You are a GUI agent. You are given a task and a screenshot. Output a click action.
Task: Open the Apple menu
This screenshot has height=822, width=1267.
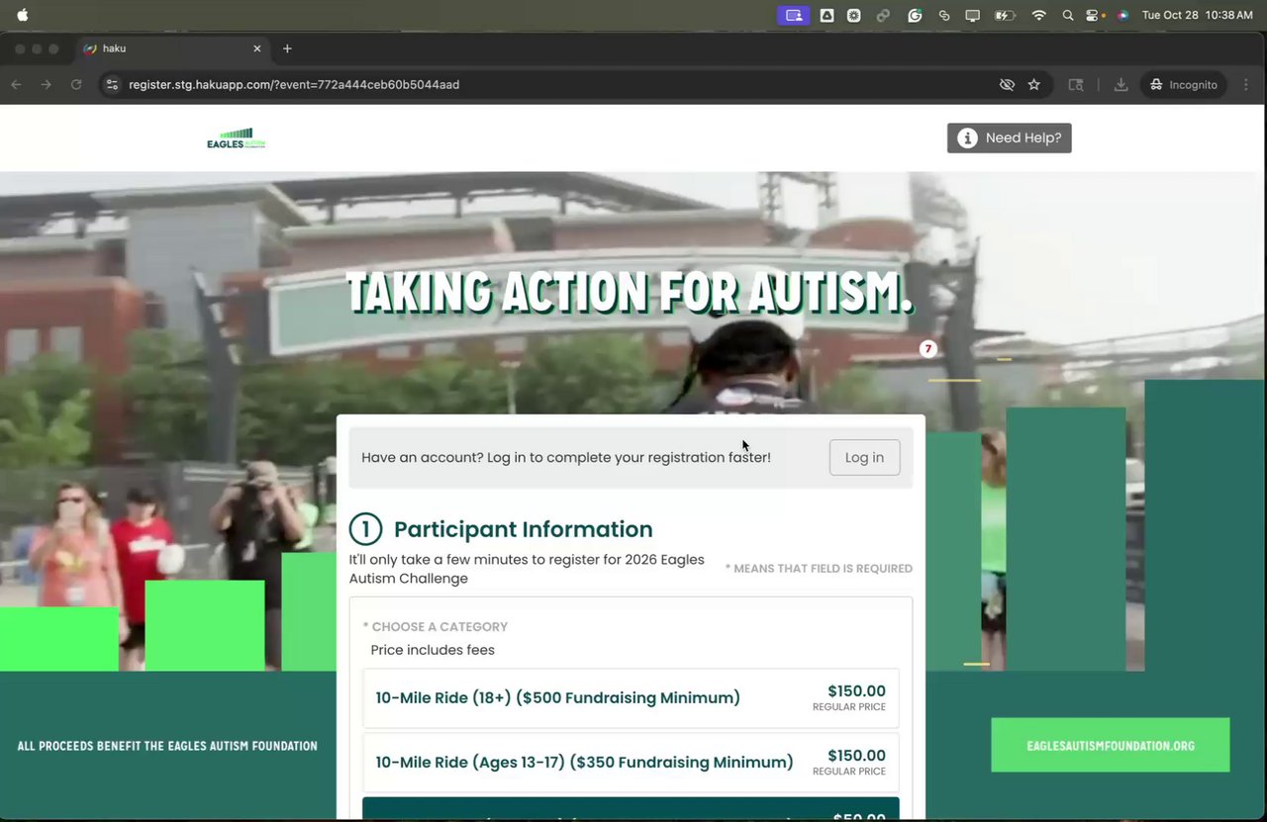tap(23, 15)
